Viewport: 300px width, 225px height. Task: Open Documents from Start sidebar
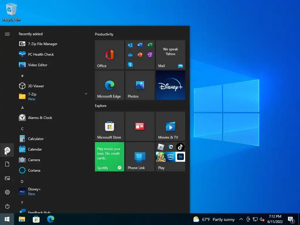click(7, 164)
